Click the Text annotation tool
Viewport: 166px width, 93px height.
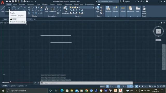[46, 9]
